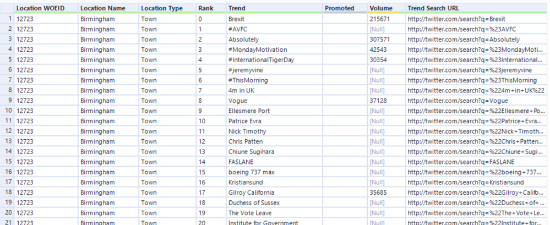
Task: Click volume value 307571
Action: [x=386, y=39]
